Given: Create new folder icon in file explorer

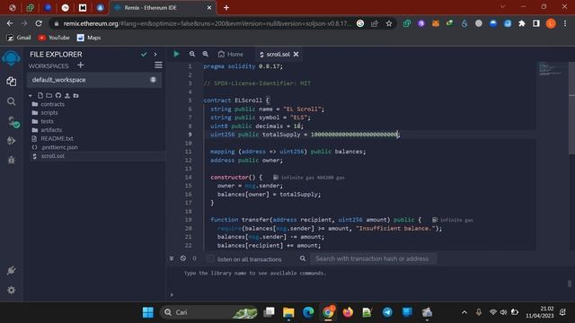Looking at the screenshot, I should (x=49, y=96).
